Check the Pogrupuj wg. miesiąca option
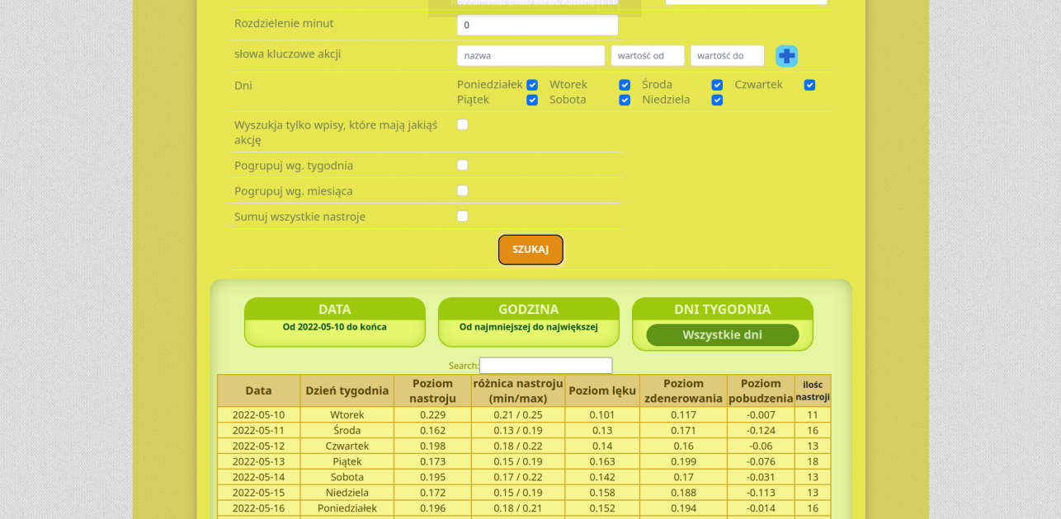This screenshot has height=519, width=1061. [463, 190]
